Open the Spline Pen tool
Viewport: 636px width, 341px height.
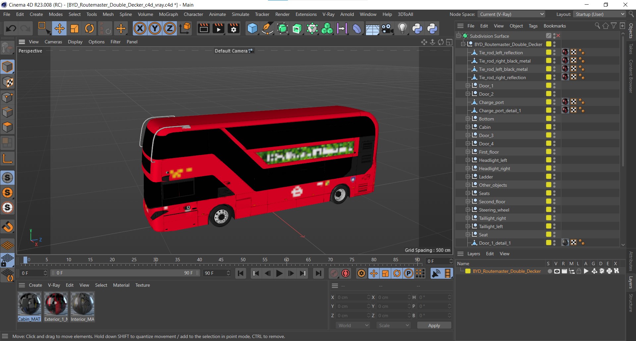click(267, 28)
